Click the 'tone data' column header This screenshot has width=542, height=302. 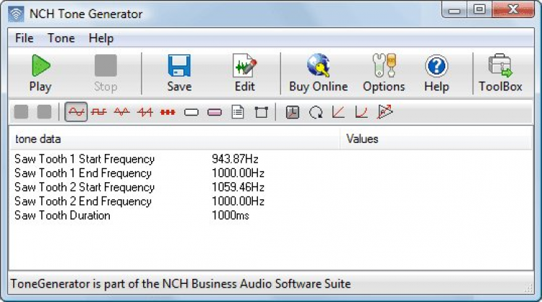tap(175, 139)
